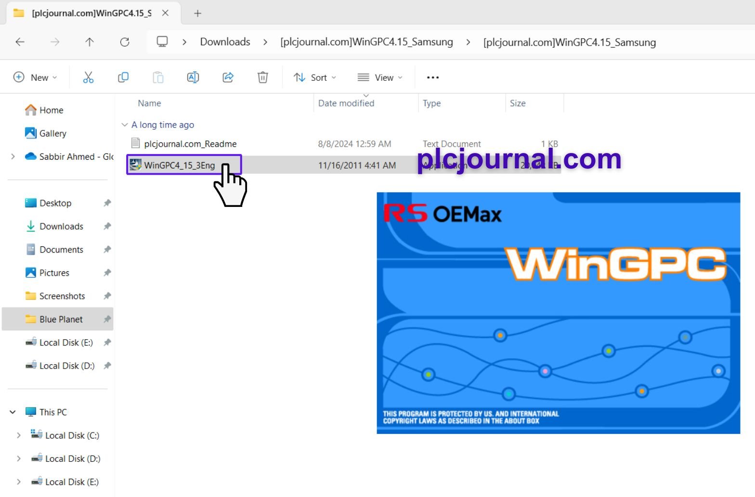The width and height of the screenshot is (755, 497).
Task: Click the first [plcjournal.com]WinGPC4.15_Samsung breadcrumb
Action: [x=366, y=42]
